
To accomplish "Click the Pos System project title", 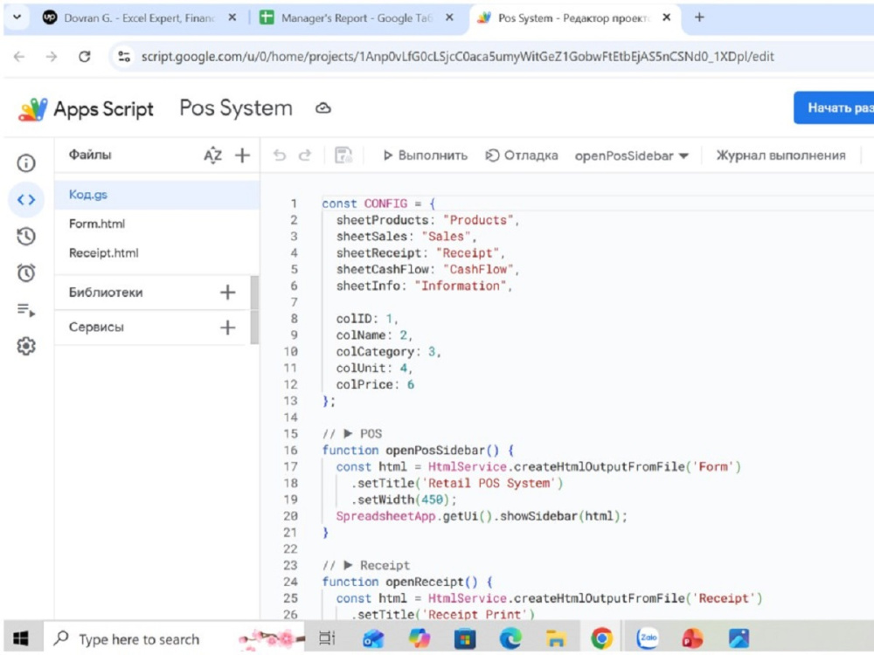I will 236,108.
